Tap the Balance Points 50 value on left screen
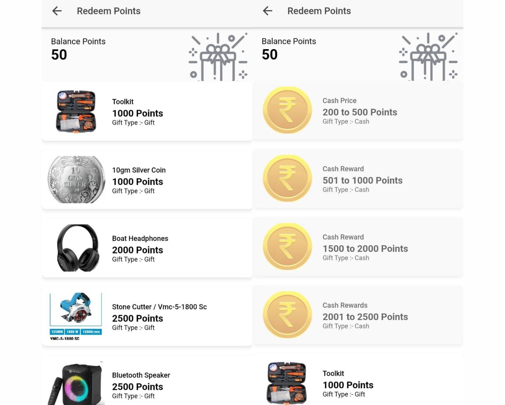Viewport: 505px width, 405px height. 59,55
